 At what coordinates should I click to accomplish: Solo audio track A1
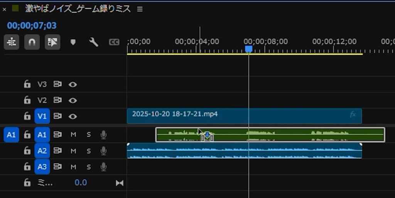(x=89, y=135)
